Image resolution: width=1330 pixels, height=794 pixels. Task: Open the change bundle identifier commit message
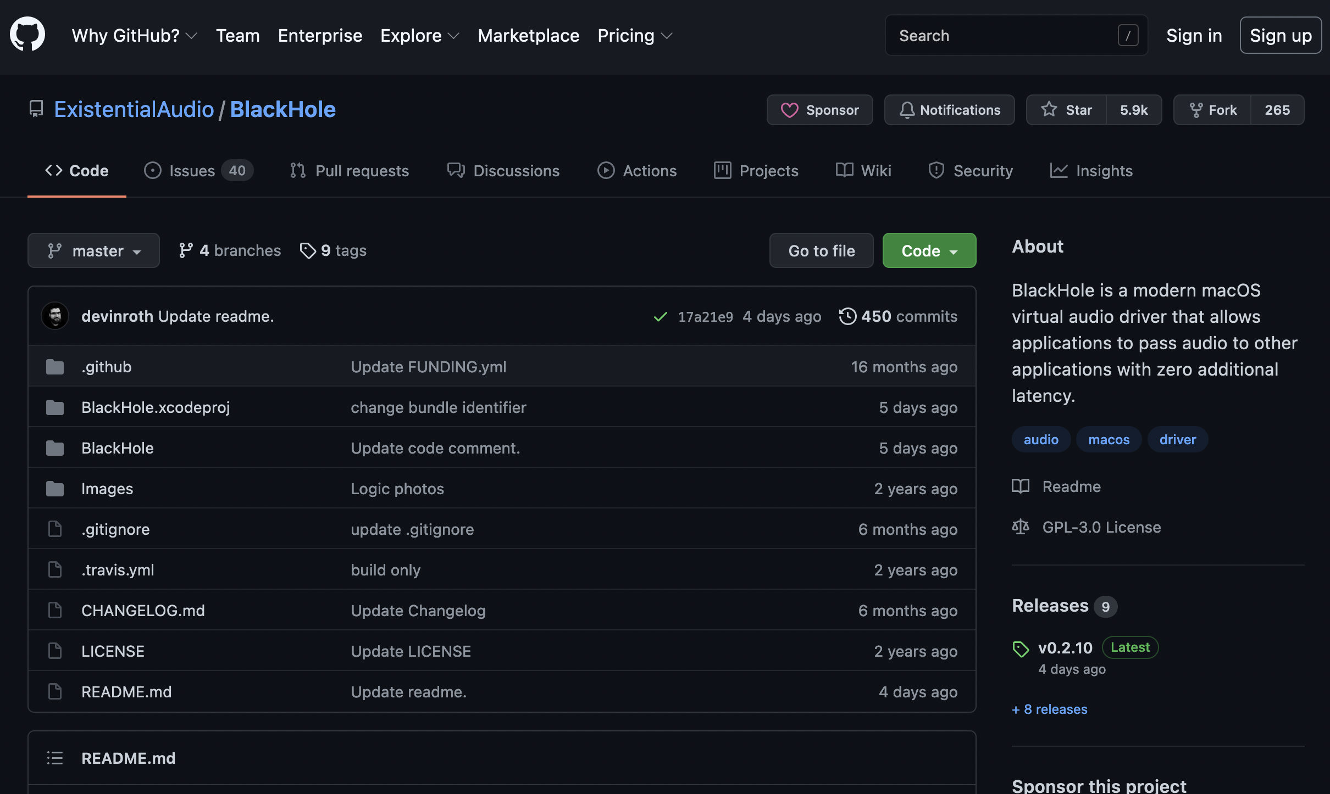tap(439, 407)
